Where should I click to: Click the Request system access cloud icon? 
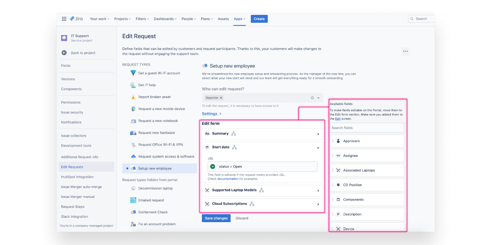[133, 156]
